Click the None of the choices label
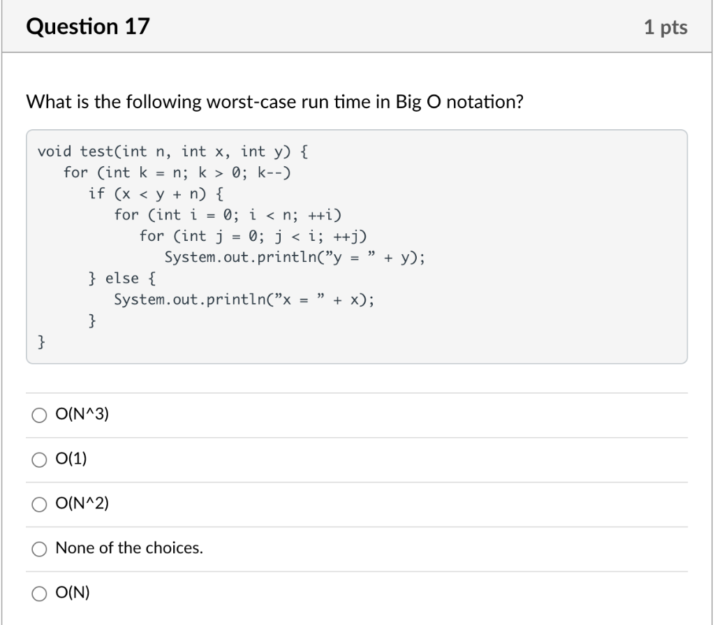This screenshot has width=715, height=625. click(x=129, y=547)
